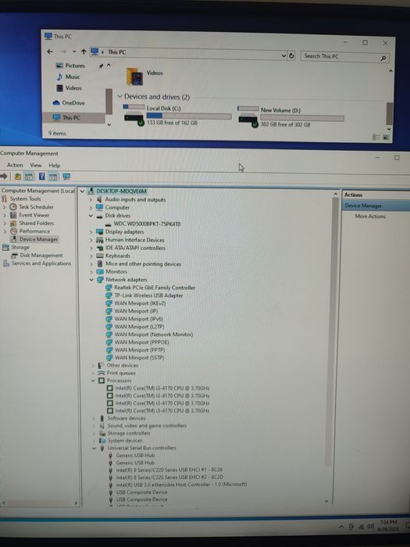Click Universal Serial Bus controllers icon
Viewport: 410px width, 547px height.
tap(102, 448)
